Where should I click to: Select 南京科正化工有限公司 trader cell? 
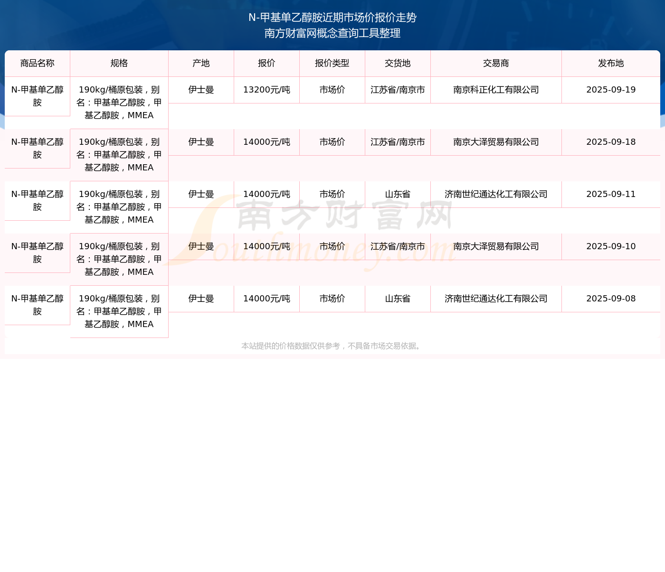coord(496,90)
